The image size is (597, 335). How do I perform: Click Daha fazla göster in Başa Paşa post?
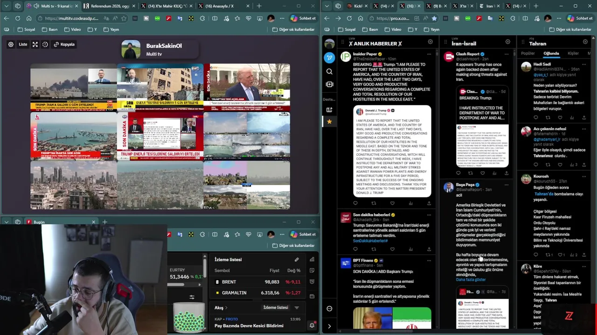tap(471, 280)
